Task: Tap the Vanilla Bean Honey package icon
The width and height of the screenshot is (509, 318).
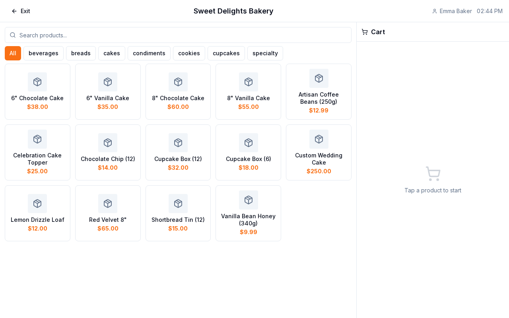Action: coord(248,200)
